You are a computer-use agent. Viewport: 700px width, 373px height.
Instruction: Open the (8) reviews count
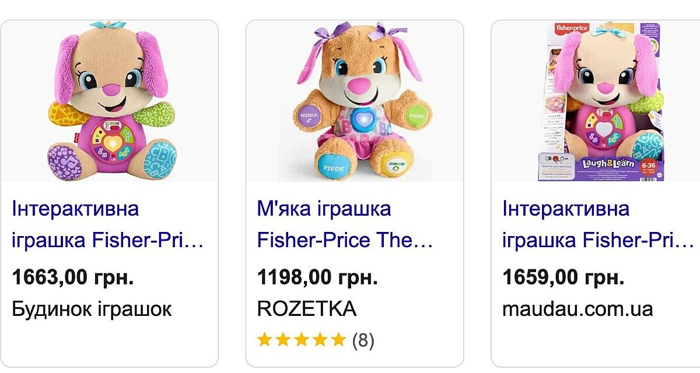pyautogui.click(x=363, y=340)
